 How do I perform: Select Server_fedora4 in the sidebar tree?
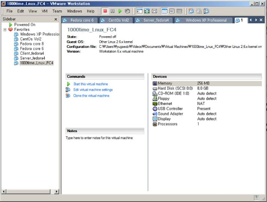[x=33, y=58]
